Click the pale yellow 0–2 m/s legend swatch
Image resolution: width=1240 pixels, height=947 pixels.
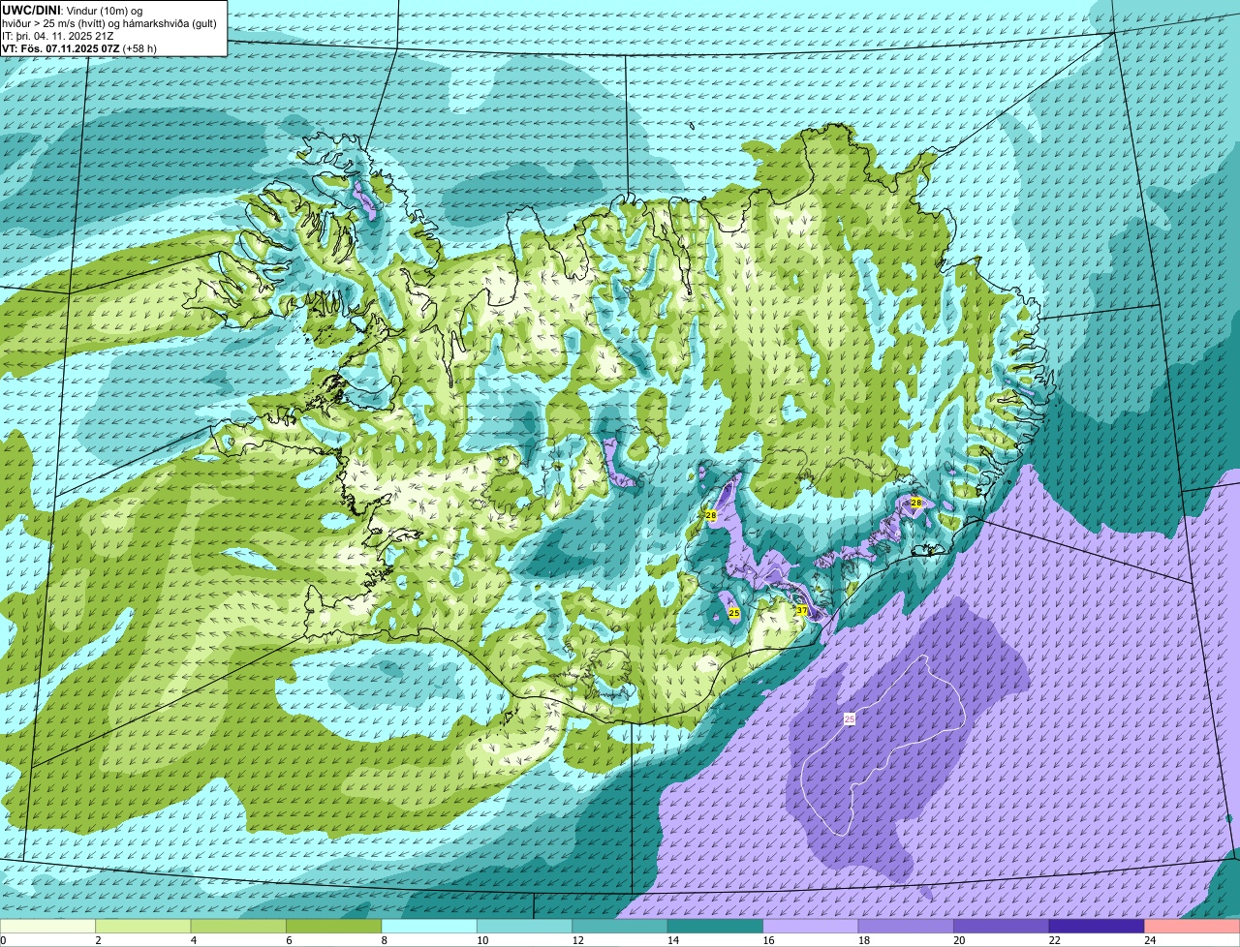pos(47,926)
